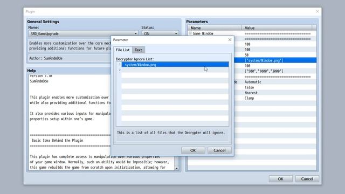Close the Parameter dialog with X
Image resolution: width=345 pixels, height=194 pixels.
(x=230, y=39)
